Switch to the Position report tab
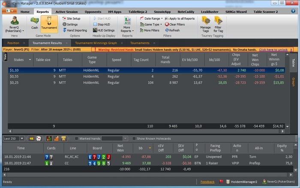The width and height of the screenshot is (300, 188). (13, 43)
